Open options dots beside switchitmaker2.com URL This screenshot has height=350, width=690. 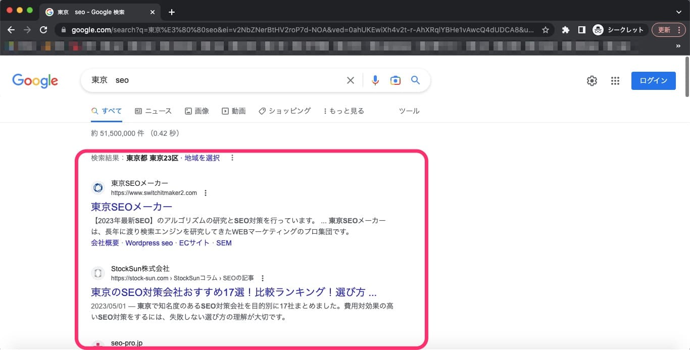(x=205, y=193)
